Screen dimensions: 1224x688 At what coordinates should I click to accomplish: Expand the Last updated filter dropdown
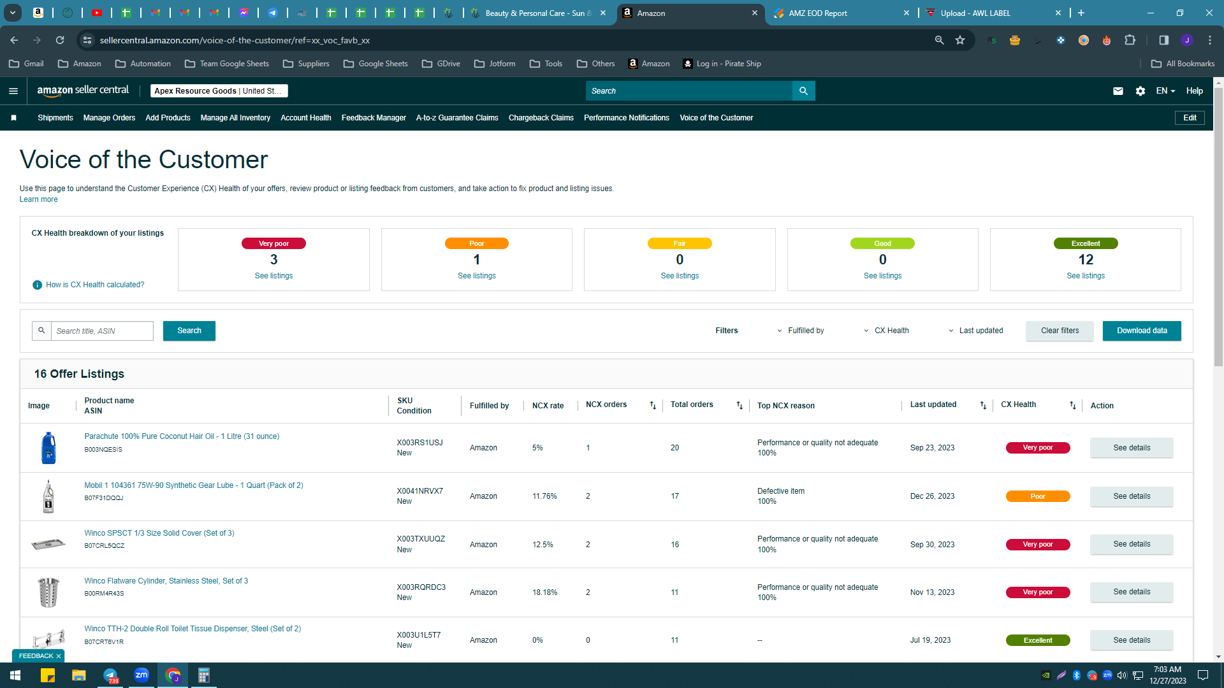[975, 331]
